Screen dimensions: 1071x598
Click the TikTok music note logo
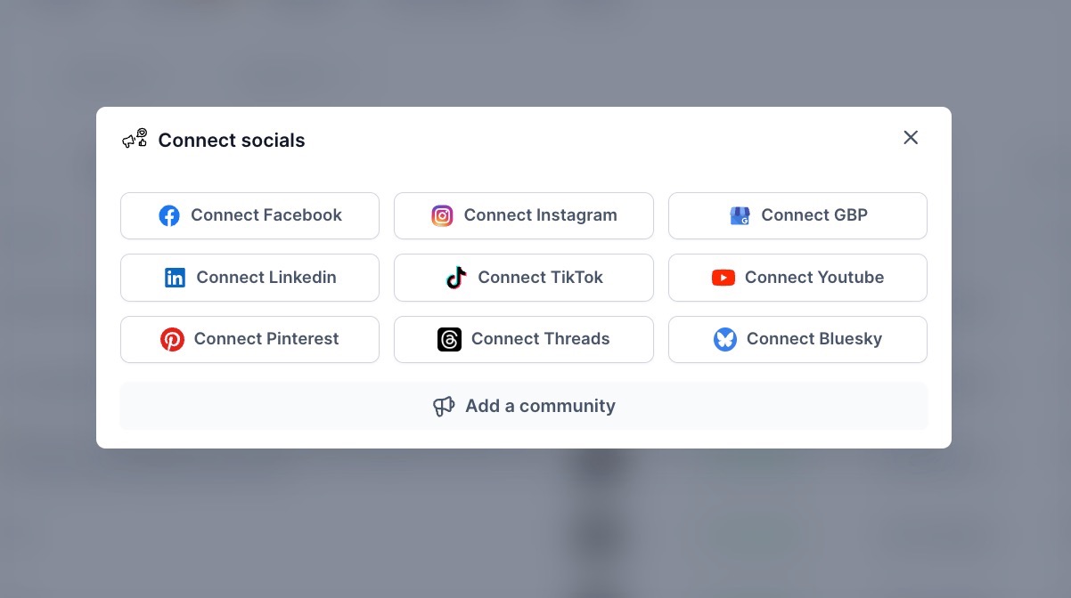pos(456,278)
